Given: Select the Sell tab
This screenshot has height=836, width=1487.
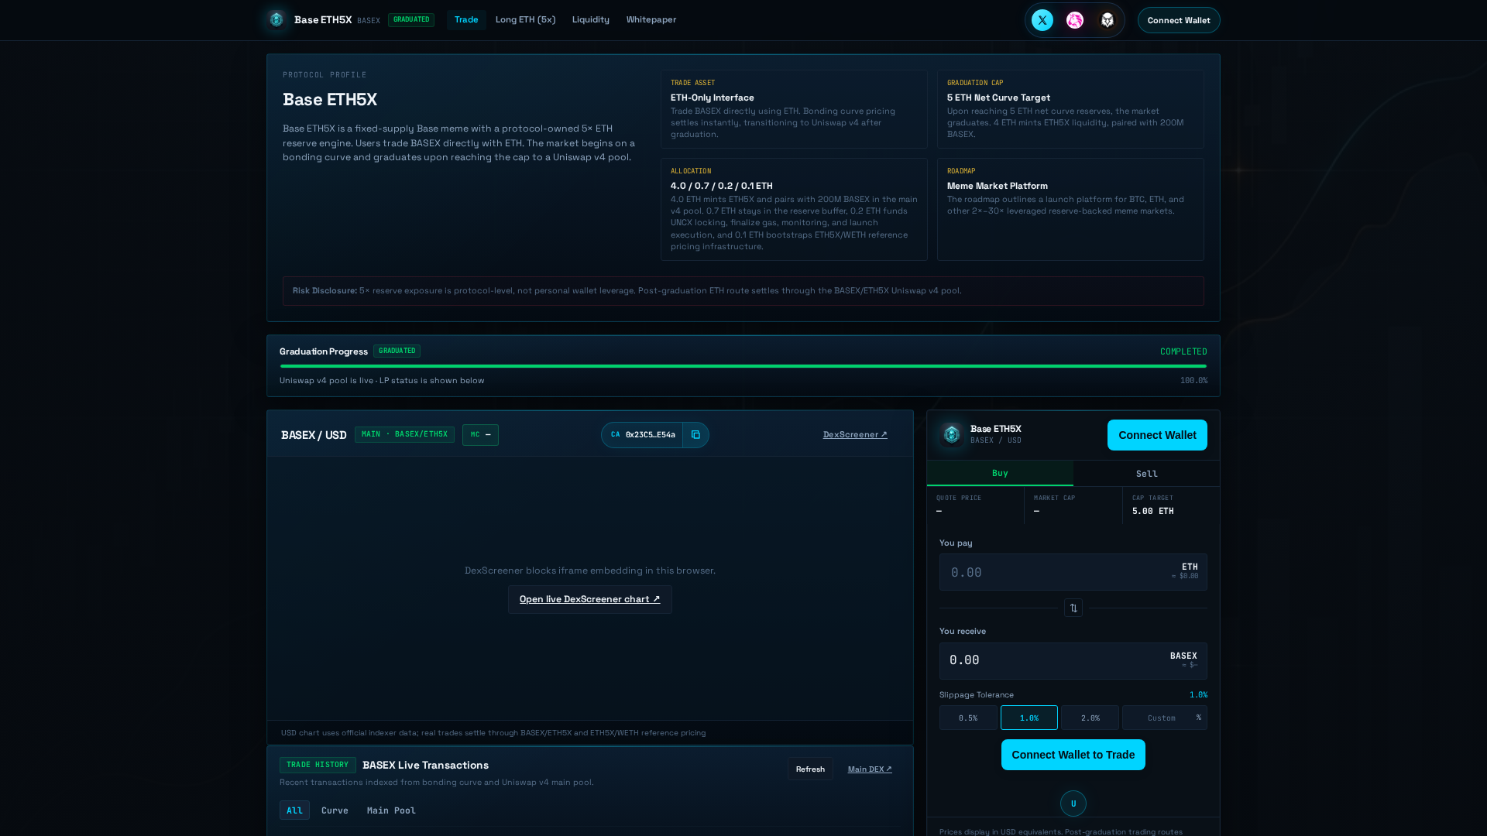Looking at the screenshot, I should point(1147,474).
